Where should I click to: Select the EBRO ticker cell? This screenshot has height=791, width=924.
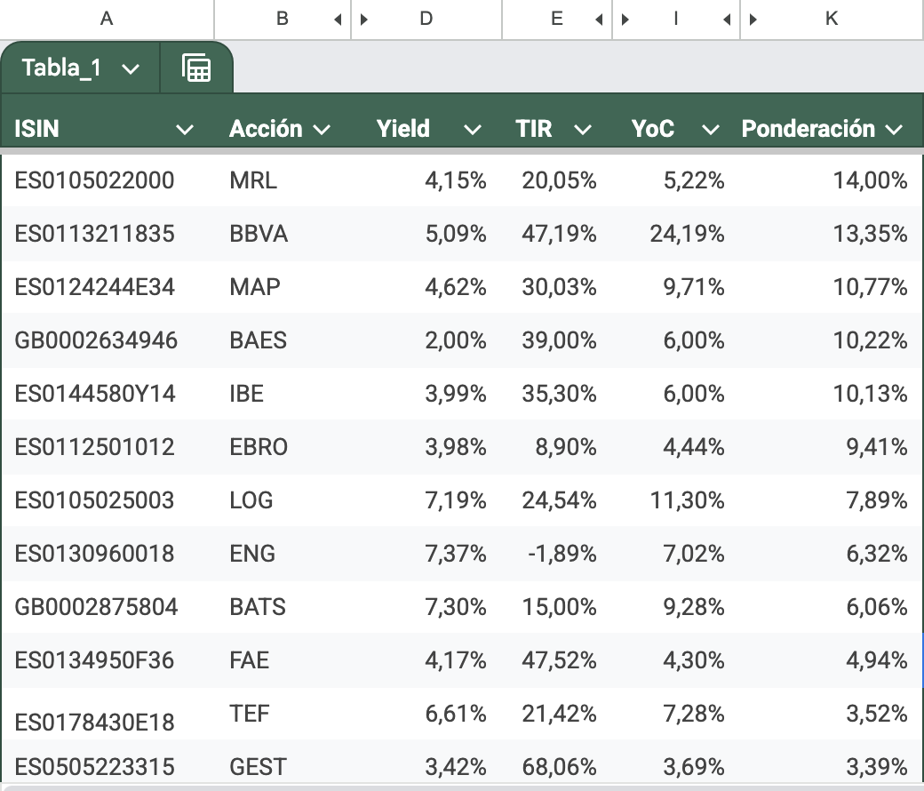point(283,447)
